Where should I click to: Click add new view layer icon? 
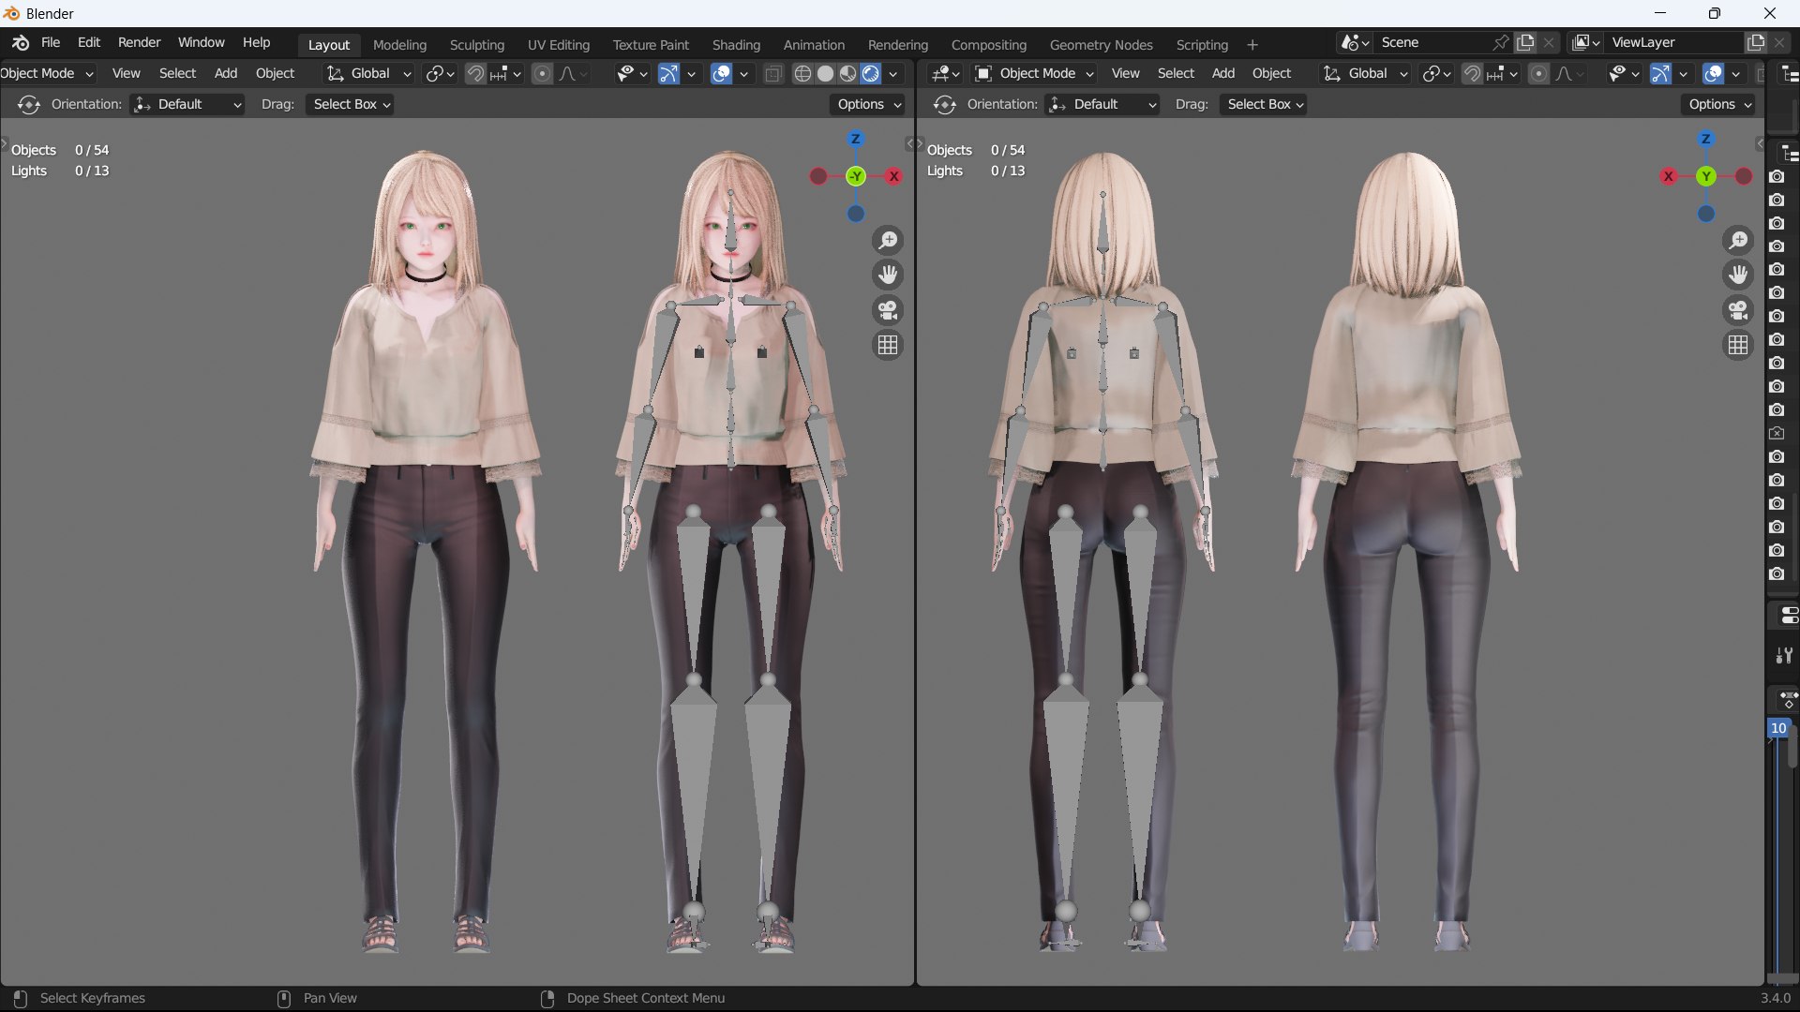pyautogui.click(x=1756, y=43)
